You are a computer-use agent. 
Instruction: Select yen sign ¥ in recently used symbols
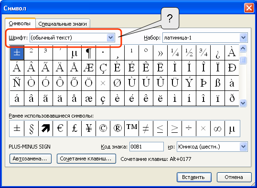(x=89, y=129)
